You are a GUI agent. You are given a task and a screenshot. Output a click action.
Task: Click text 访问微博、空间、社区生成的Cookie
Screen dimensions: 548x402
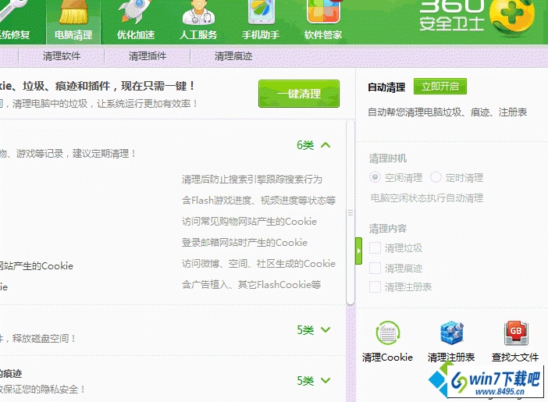(258, 264)
